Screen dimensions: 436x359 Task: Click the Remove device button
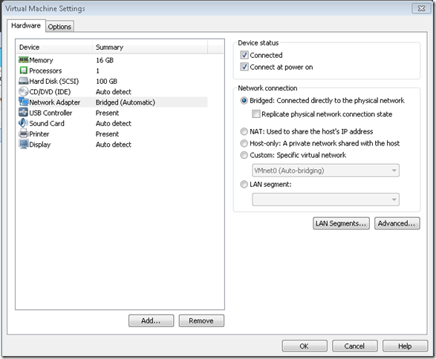(201, 320)
